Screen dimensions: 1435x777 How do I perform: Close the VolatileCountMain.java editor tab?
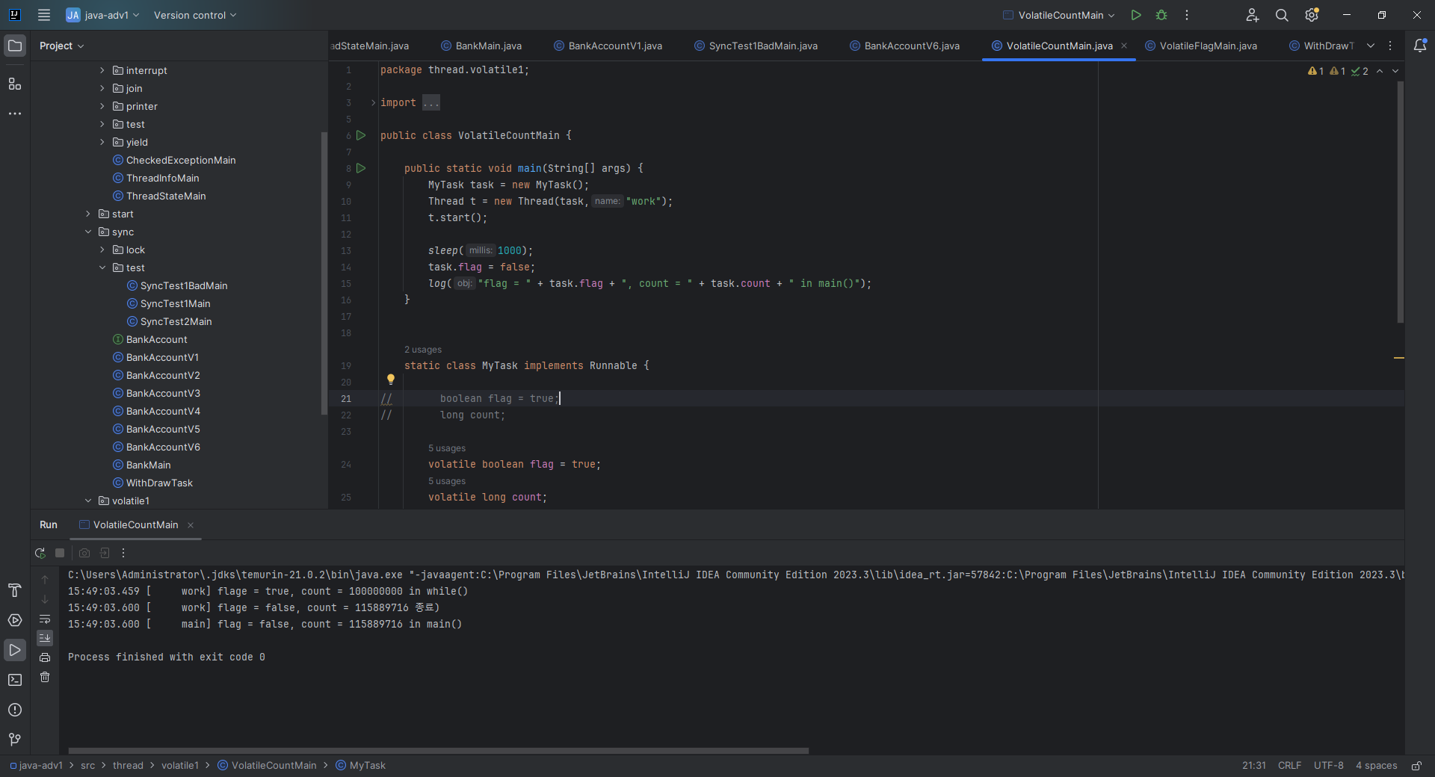[1124, 46]
